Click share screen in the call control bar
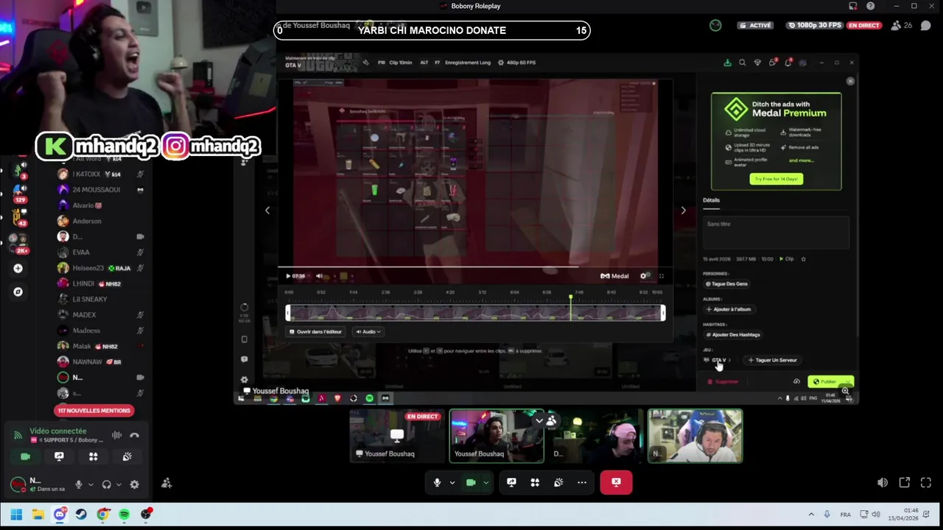Image resolution: width=943 pixels, height=530 pixels. pyautogui.click(x=511, y=483)
